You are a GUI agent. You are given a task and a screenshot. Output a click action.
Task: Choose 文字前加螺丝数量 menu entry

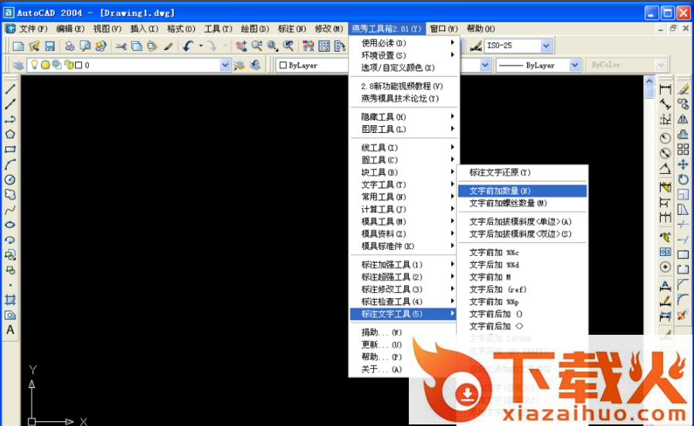(522, 203)
